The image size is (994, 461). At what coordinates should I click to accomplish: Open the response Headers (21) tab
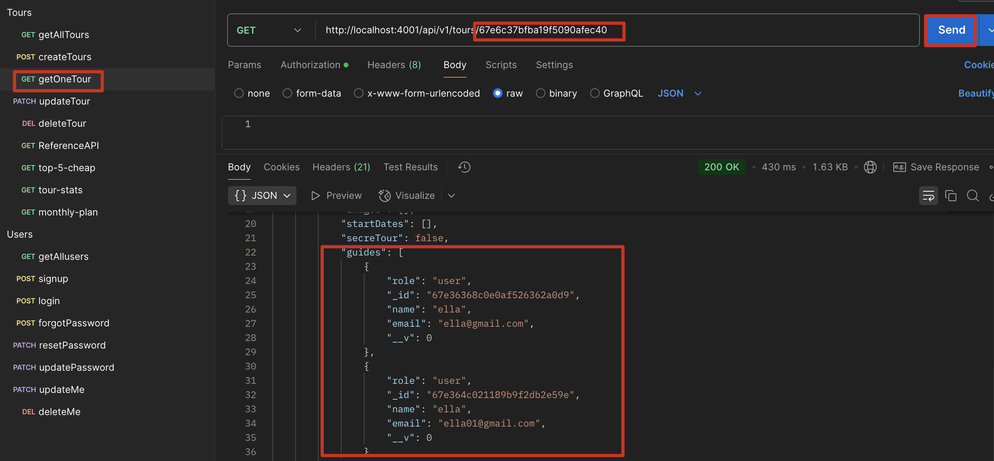point(341,167)
